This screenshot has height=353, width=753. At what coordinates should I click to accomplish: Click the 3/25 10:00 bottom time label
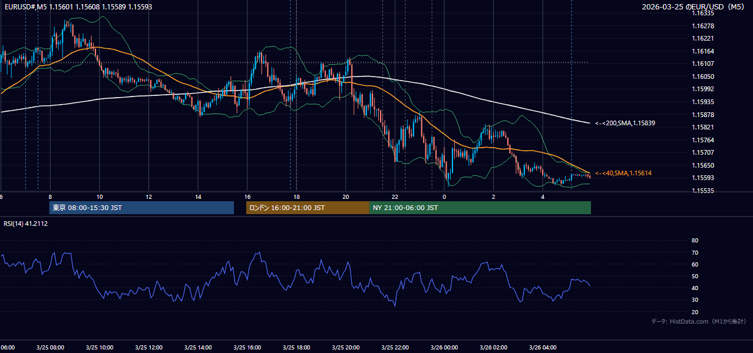[100, 347]
